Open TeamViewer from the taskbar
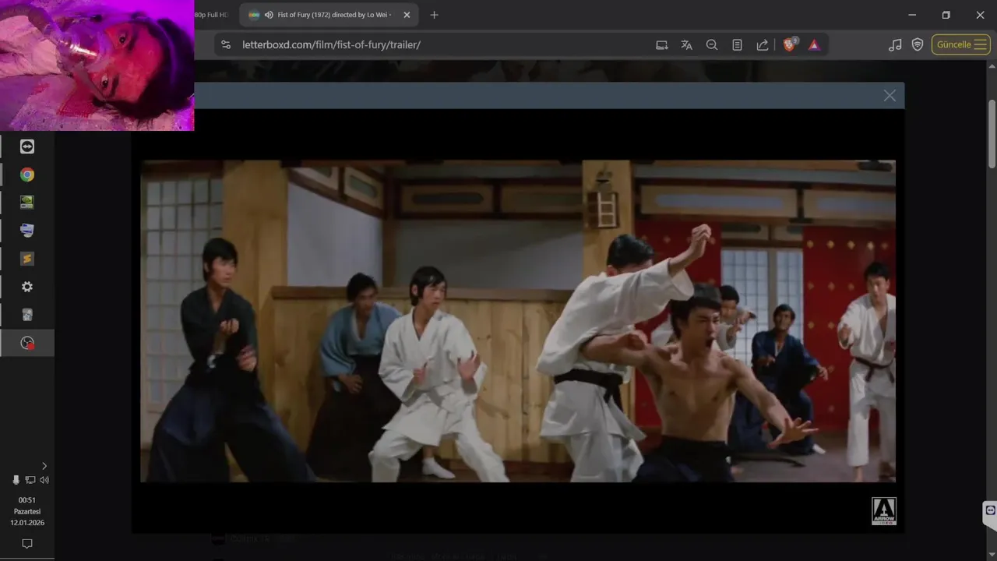The width and height of the screenshot is (997, 561). (x=27, y=146)
